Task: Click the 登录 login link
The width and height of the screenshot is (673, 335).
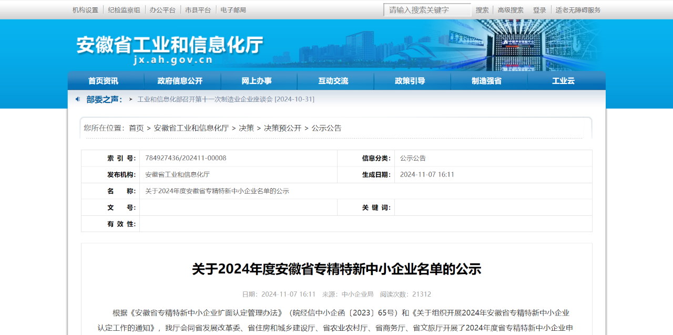Action: pos(539,10)
